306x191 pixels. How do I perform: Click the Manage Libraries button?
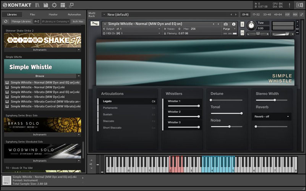pos(21,21)
